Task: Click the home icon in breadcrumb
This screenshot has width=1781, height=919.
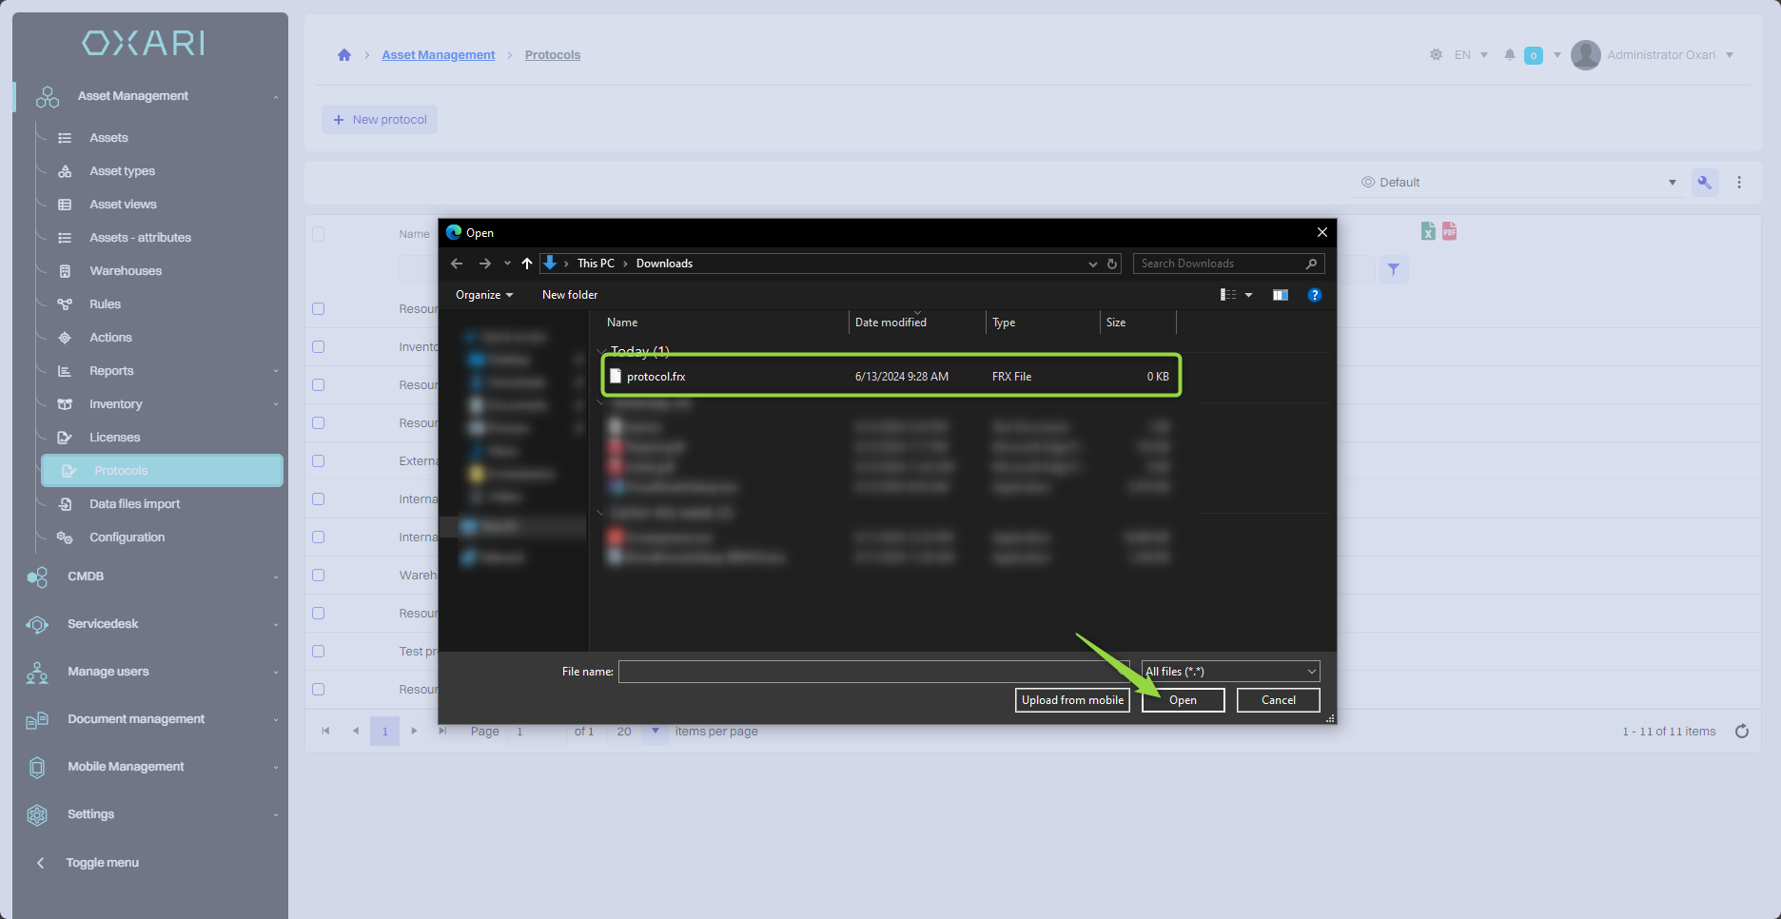Action: click(344, 55)
